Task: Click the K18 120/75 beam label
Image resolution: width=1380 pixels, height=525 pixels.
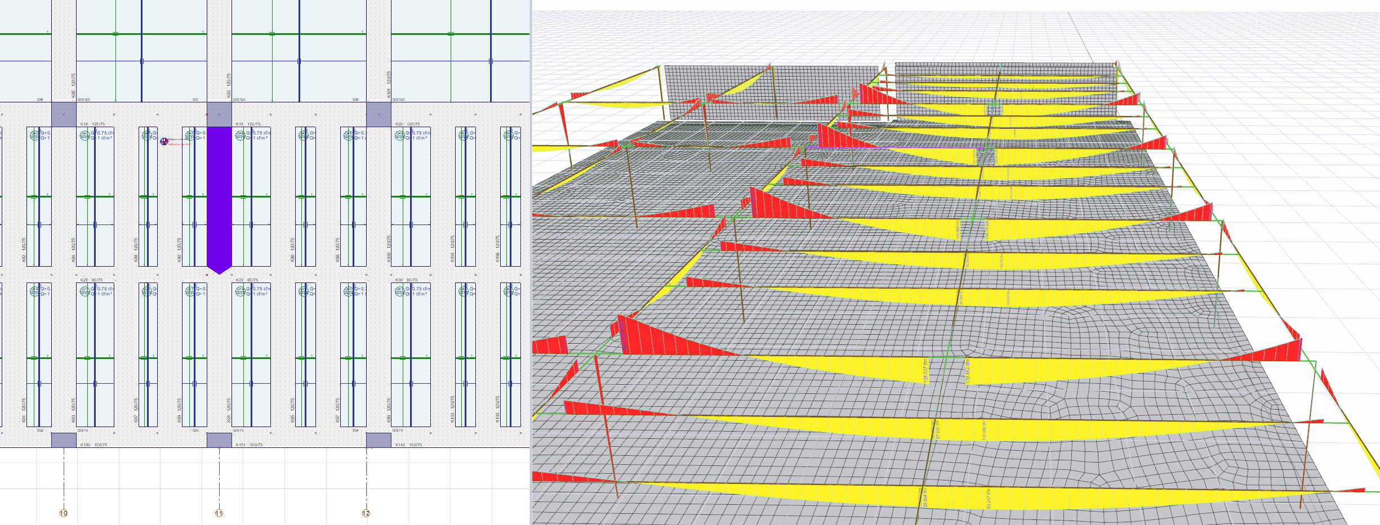Action: [92, 124]
